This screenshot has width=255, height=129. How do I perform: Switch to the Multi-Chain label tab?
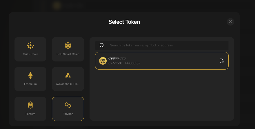click(30, 54)
